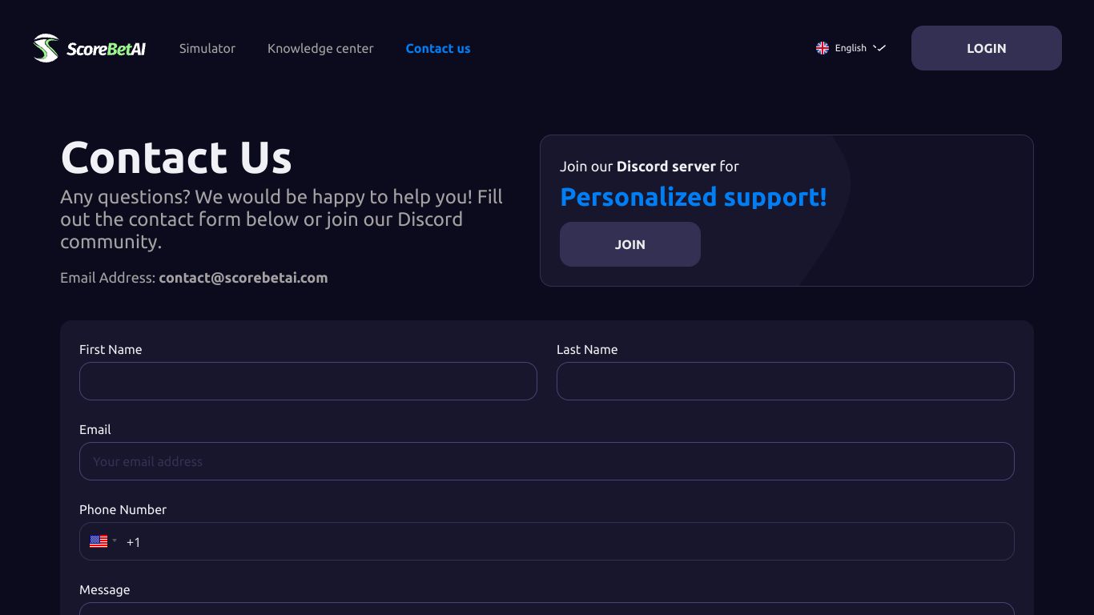Focus the Last Name input field

786,381
